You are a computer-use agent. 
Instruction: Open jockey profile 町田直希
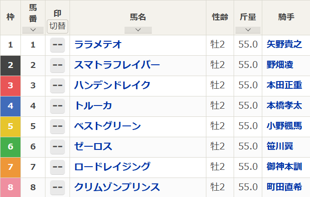click(x=284, y=187)
